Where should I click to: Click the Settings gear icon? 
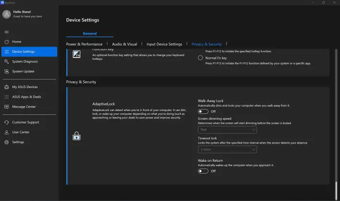point(7,142)
